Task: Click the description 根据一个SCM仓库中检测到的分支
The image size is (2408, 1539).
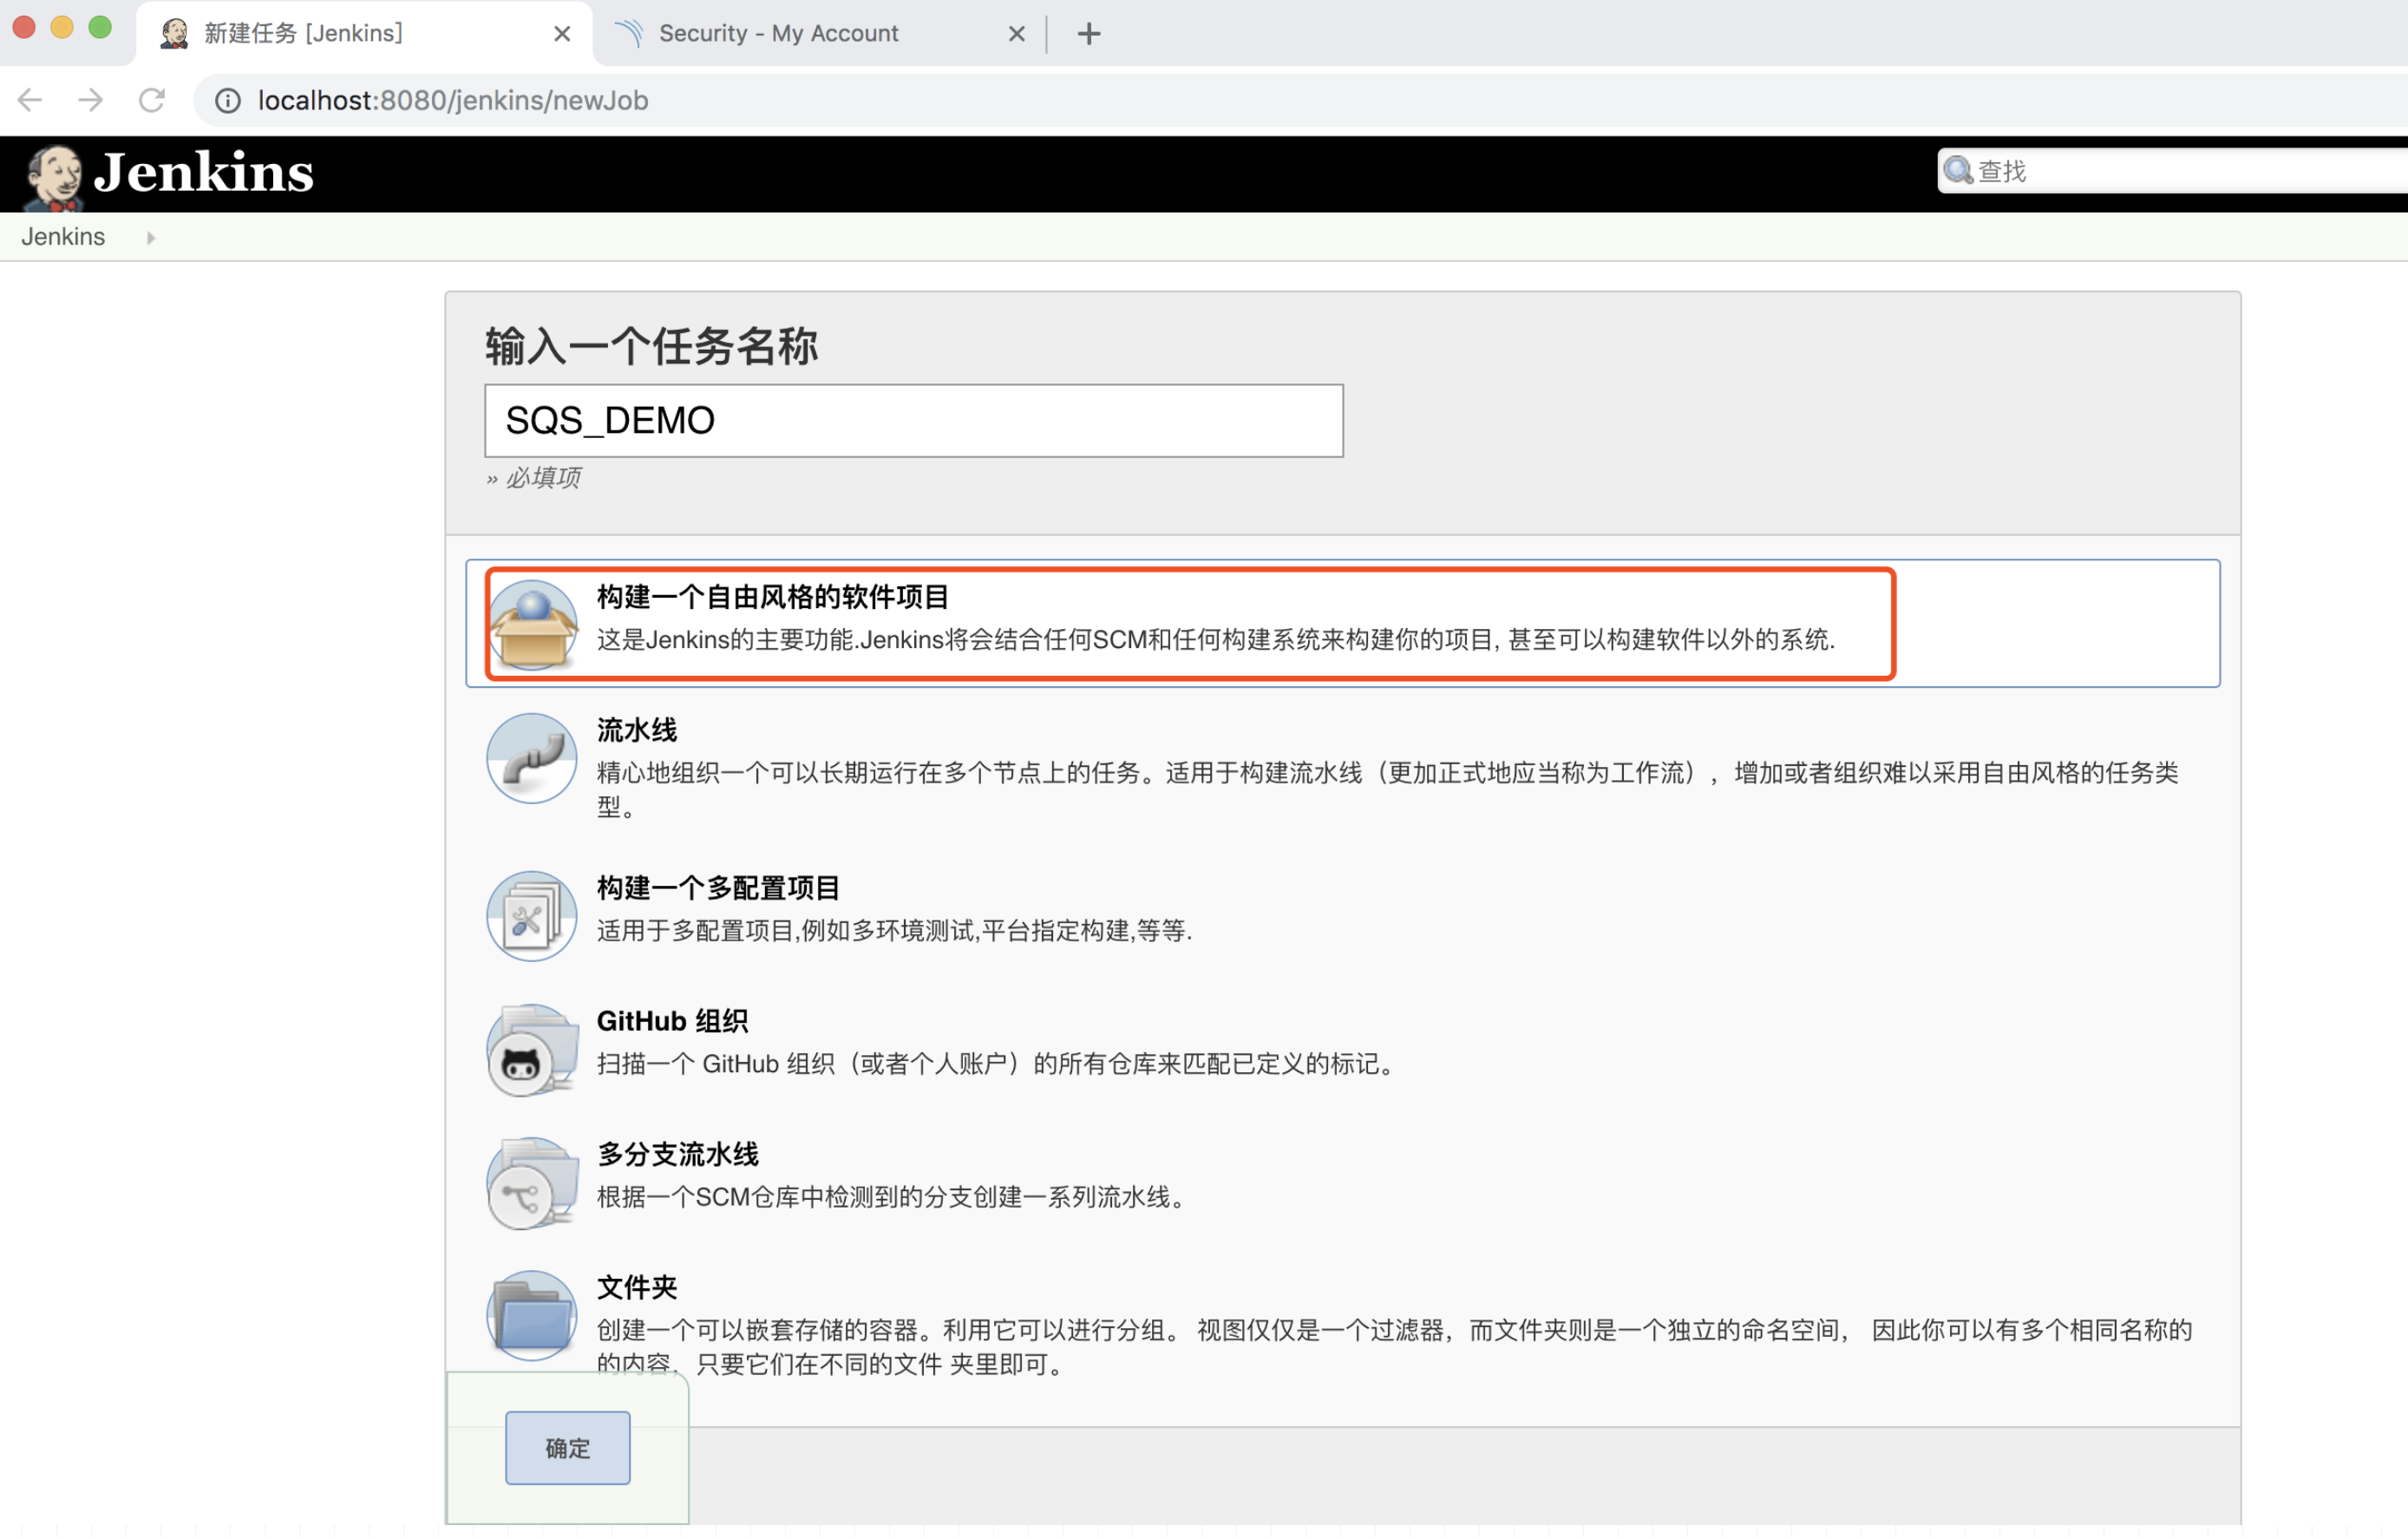Action: click(x=893, y=1197)
